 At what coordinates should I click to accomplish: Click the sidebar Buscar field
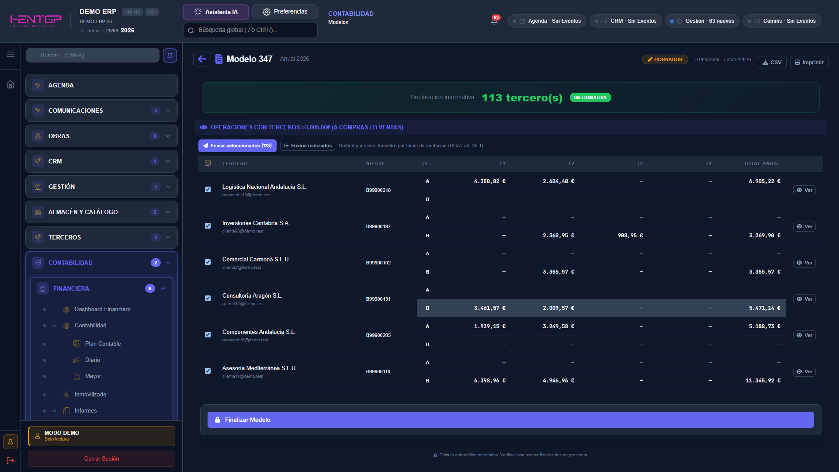click(93, 56)
